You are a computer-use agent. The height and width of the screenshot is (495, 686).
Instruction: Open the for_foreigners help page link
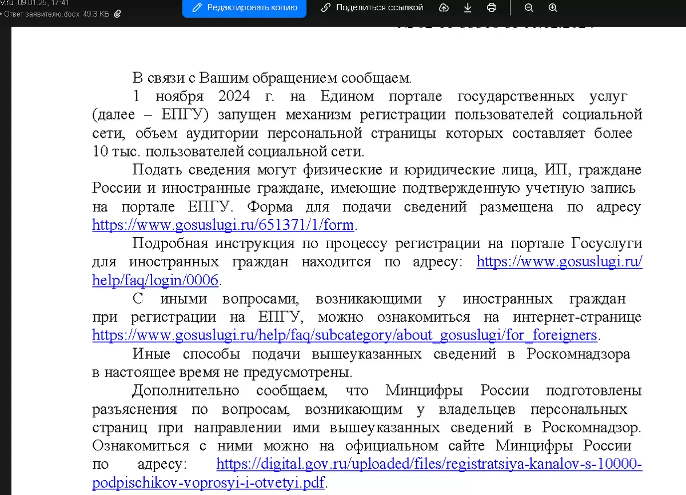(344, 335)
